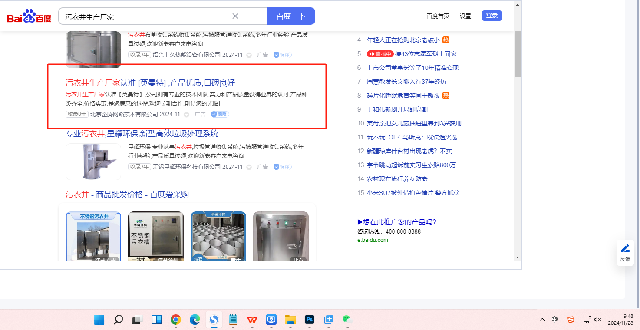Open Task View on the taskbar
The height and width of the screenshot is (330, 640).
138,320
